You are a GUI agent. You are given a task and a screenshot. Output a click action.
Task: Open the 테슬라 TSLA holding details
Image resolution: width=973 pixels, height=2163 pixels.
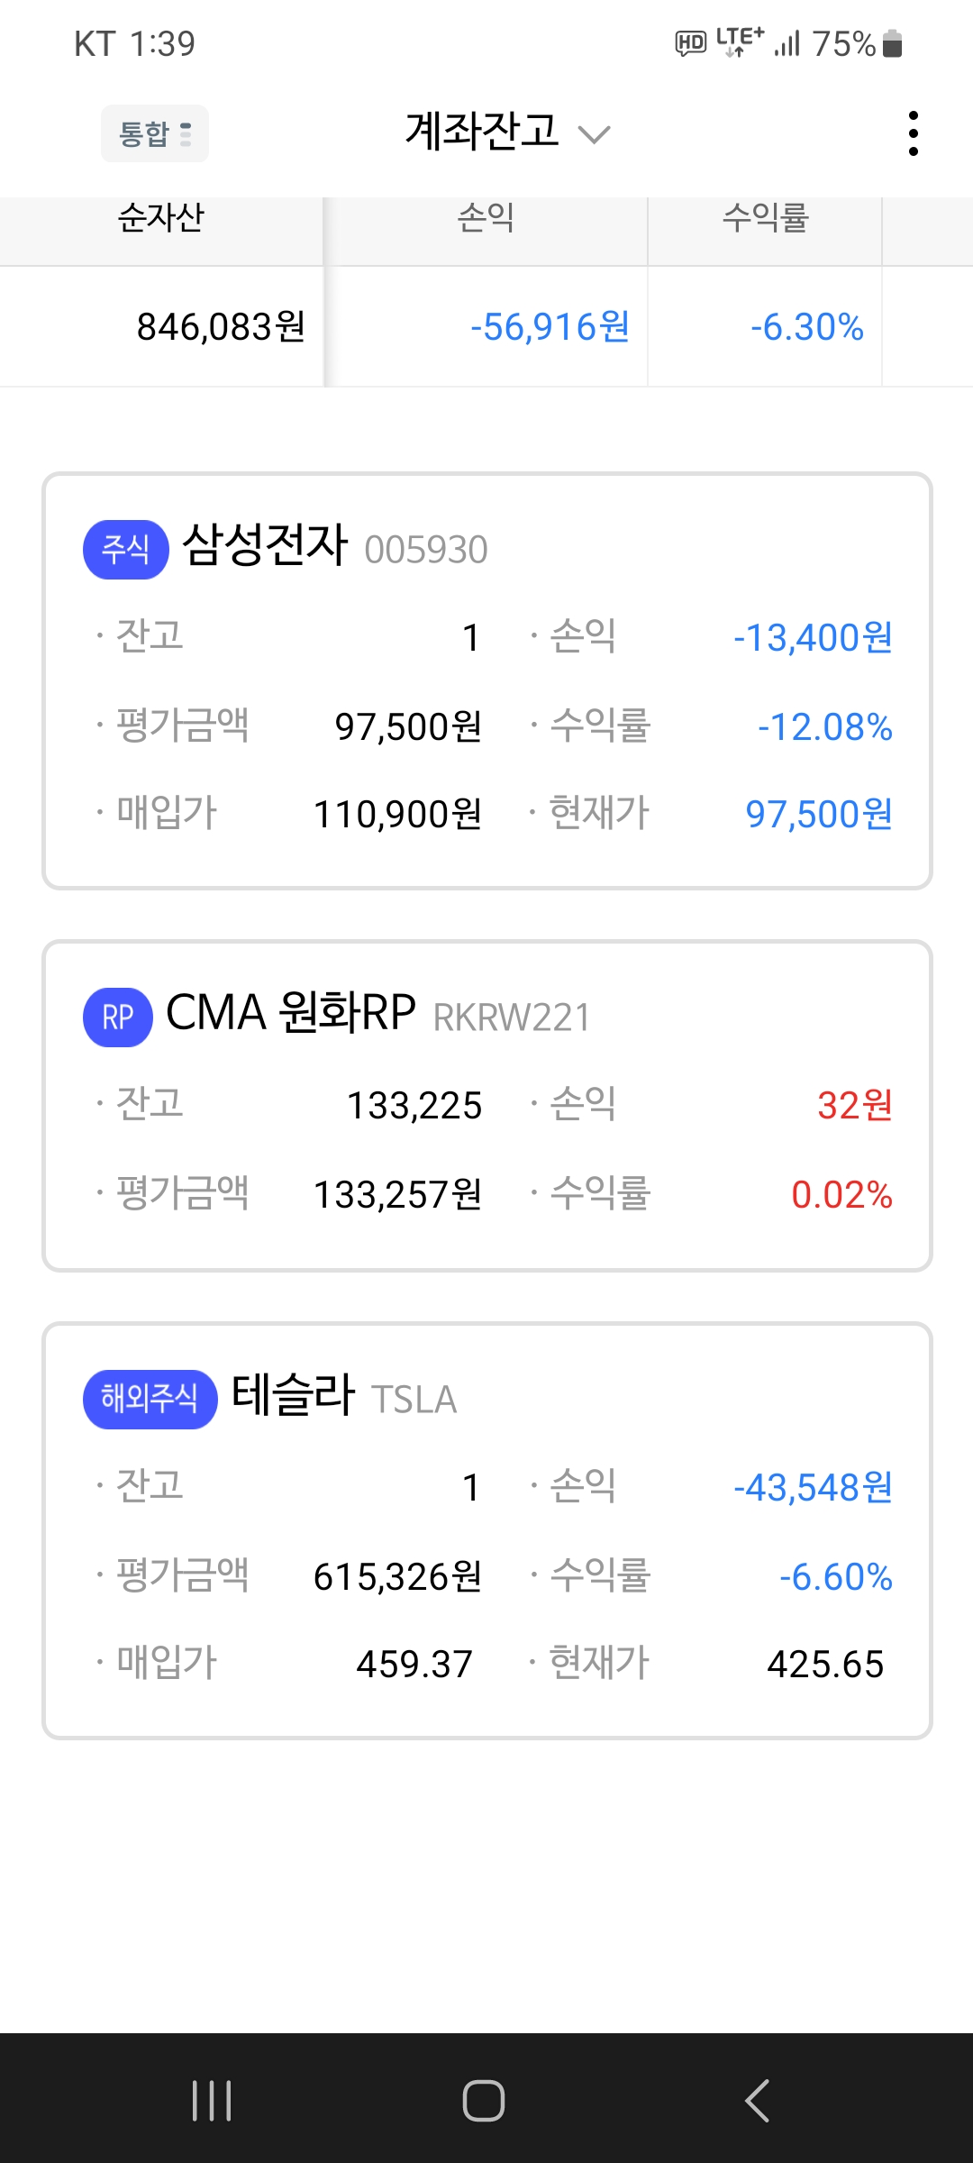(294, 1396)
